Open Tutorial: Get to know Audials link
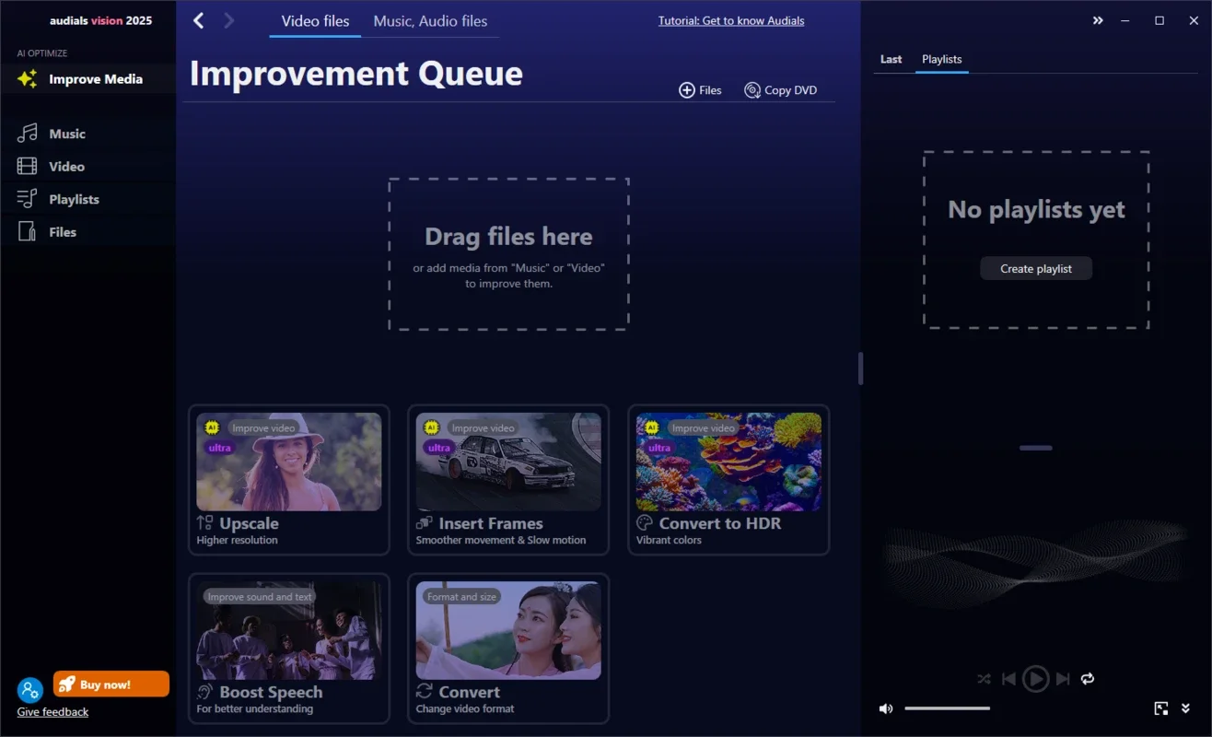This screenshot has height=737, width=1212. click(731, 20)
